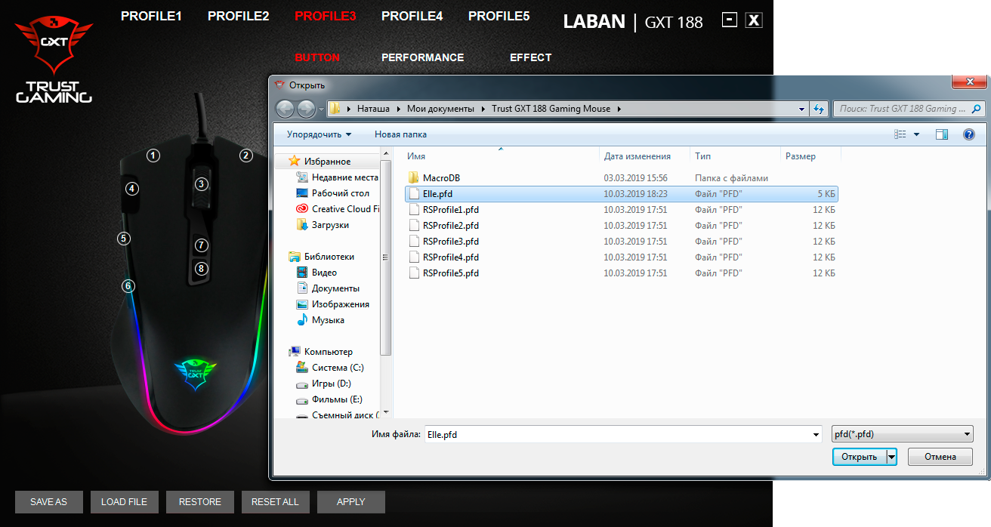Refresh the folder view in dialog

[x=819, y=109]
